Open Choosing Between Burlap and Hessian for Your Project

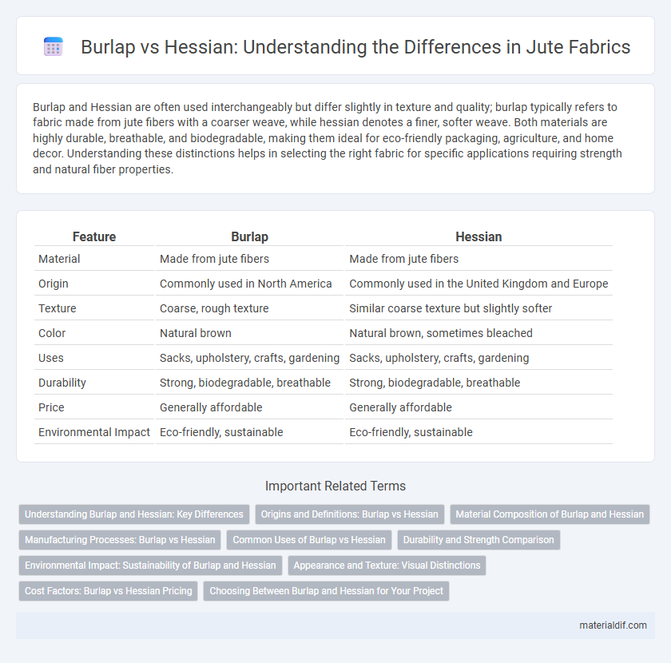pyautogui.click(x=326, y=590)
